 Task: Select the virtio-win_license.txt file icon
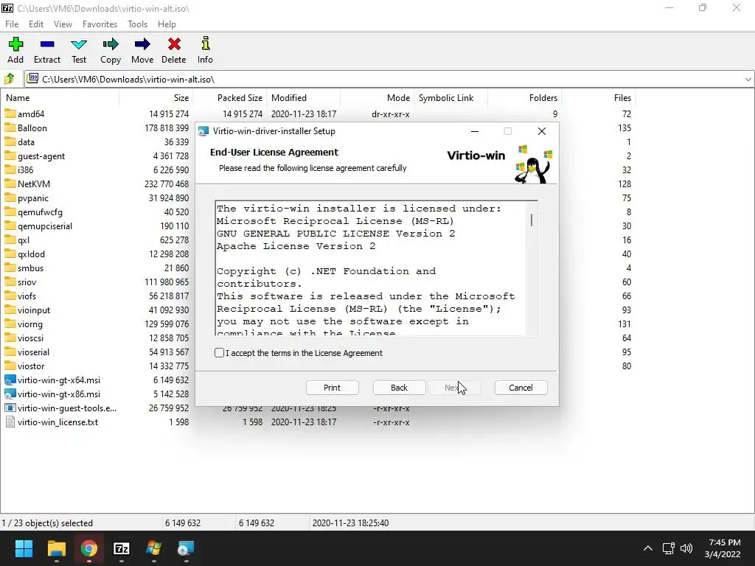[x=10, y=422]
